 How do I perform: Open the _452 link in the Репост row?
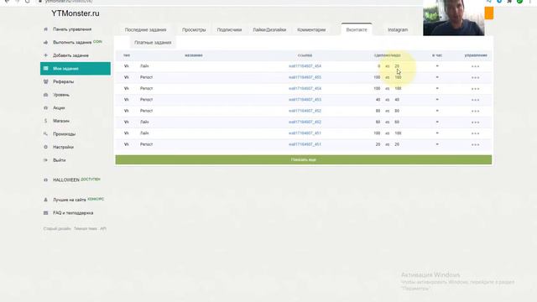(x=305, y=111)
